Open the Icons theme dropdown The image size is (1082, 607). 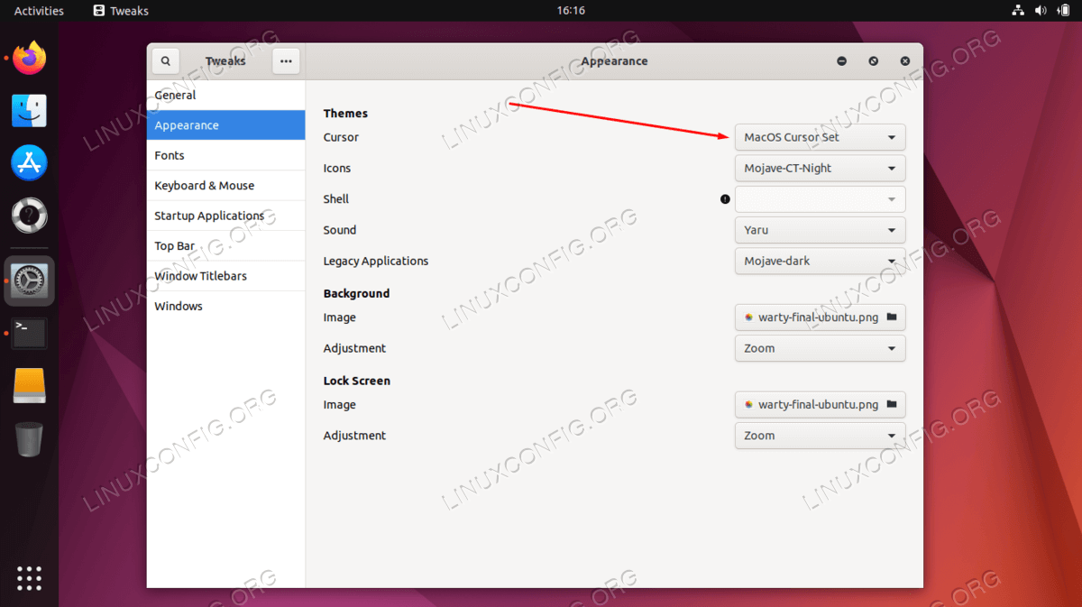821,168
